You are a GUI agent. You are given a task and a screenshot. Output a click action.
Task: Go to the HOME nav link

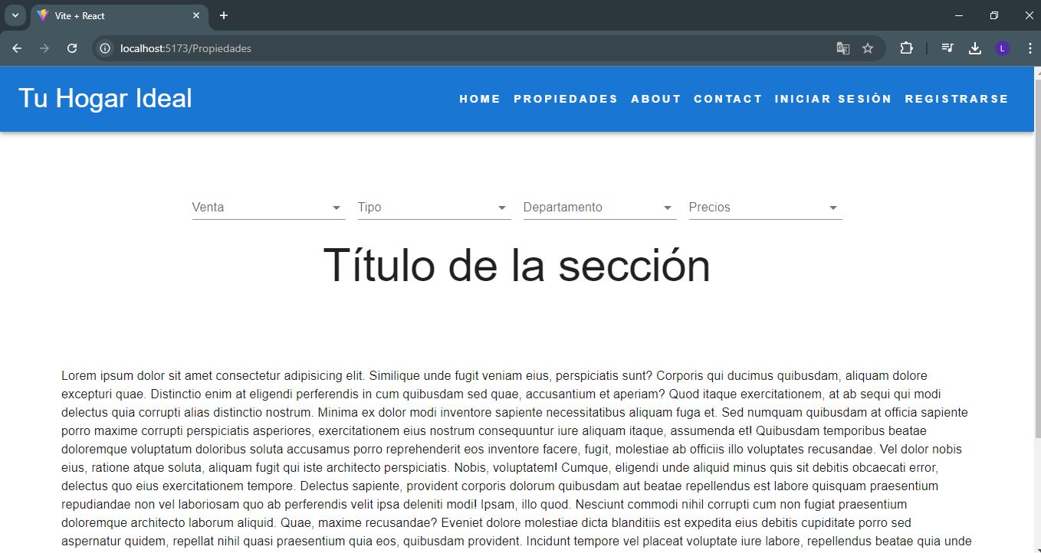click(480, 99)
